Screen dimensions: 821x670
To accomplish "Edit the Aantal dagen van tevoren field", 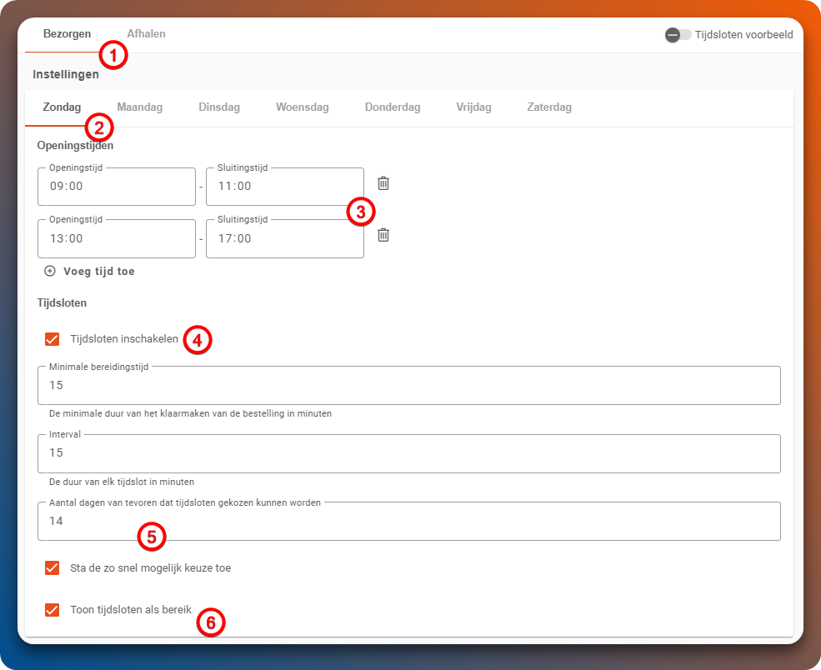I will (408, 522).
